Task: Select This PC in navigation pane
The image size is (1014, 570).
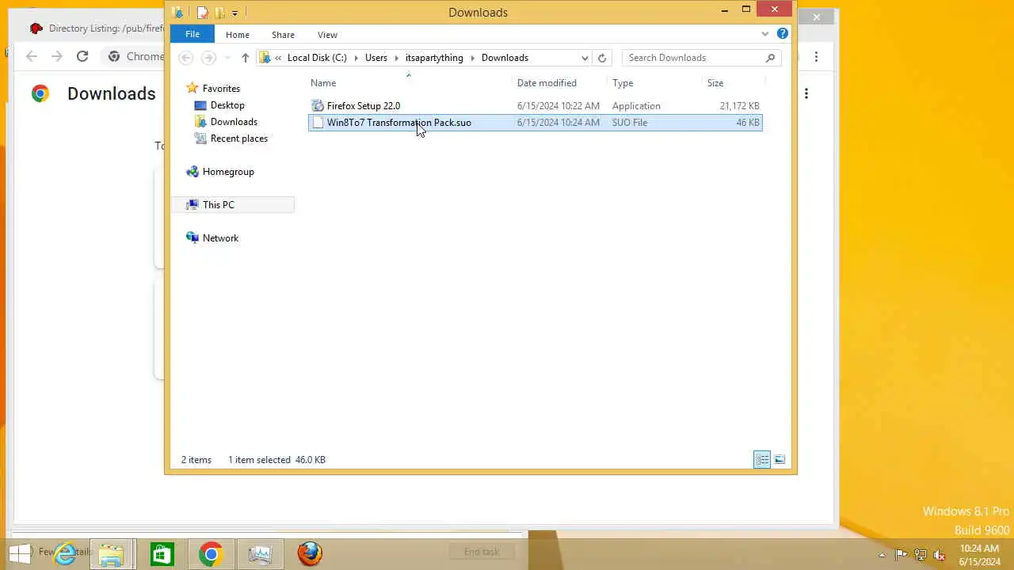Action: (x=218, y=205)
